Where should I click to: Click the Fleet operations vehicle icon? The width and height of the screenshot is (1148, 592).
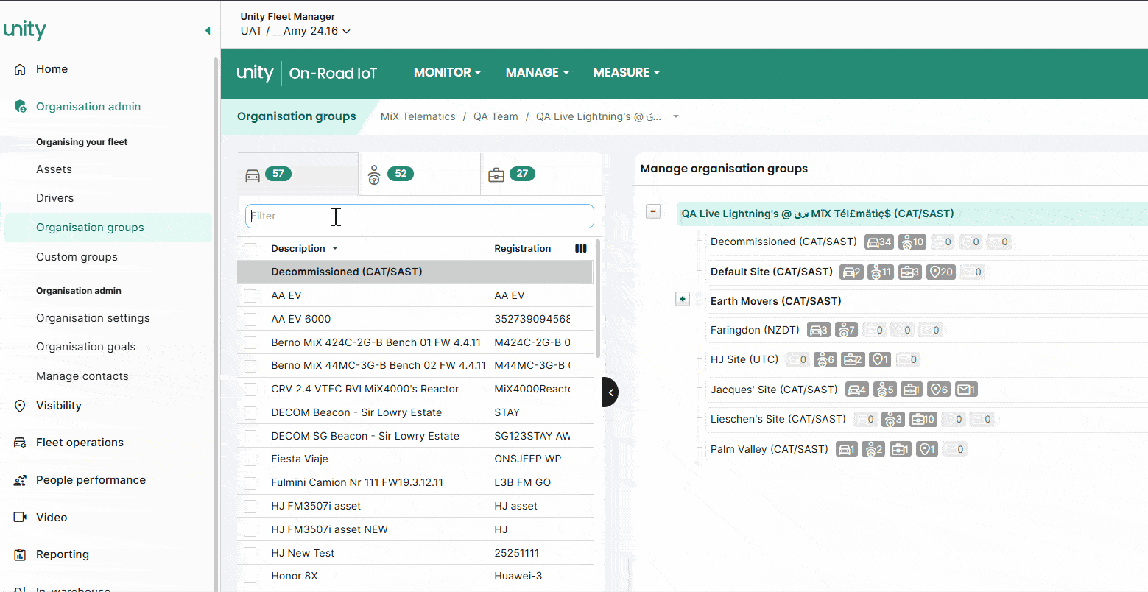click(x=20, y=443)
